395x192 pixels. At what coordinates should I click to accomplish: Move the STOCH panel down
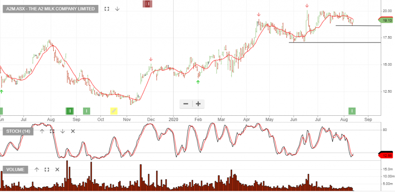[x=62, y=131]
